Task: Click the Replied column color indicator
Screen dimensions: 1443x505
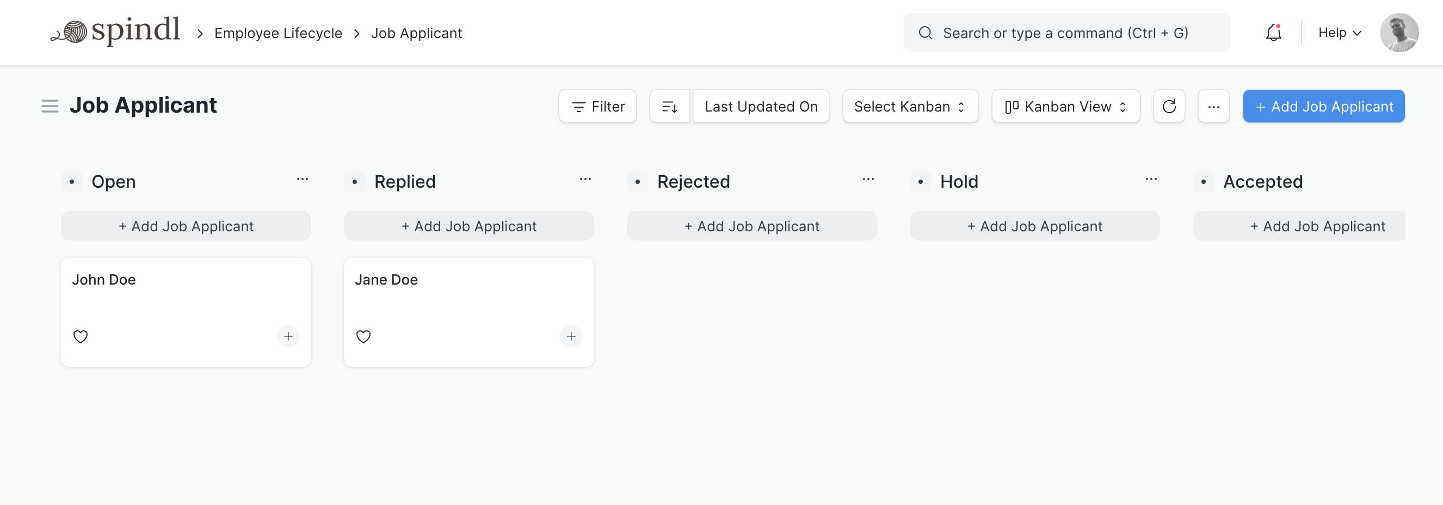Action: pyautogui.click(x=355, y=182)
